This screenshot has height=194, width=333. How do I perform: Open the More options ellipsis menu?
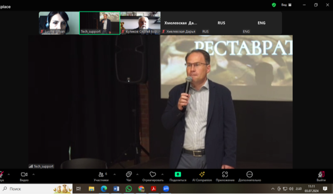(250, 175)
